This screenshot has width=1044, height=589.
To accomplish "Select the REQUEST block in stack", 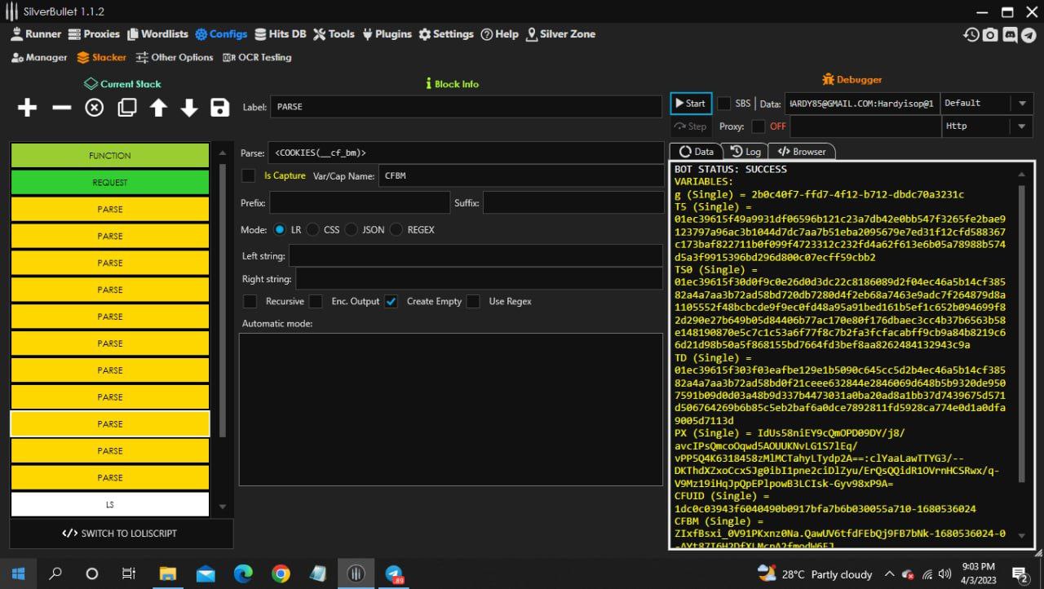I will coord(110,183).
